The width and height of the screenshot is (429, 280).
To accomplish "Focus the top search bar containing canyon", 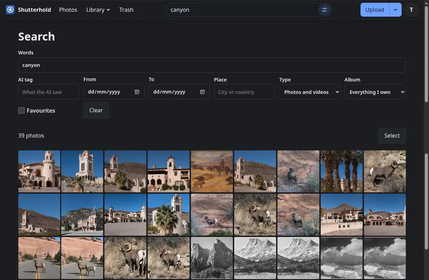I will (242, 10).
